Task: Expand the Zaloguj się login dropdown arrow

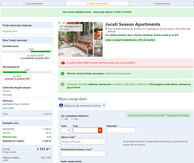Action: click(x=104, y=105)
